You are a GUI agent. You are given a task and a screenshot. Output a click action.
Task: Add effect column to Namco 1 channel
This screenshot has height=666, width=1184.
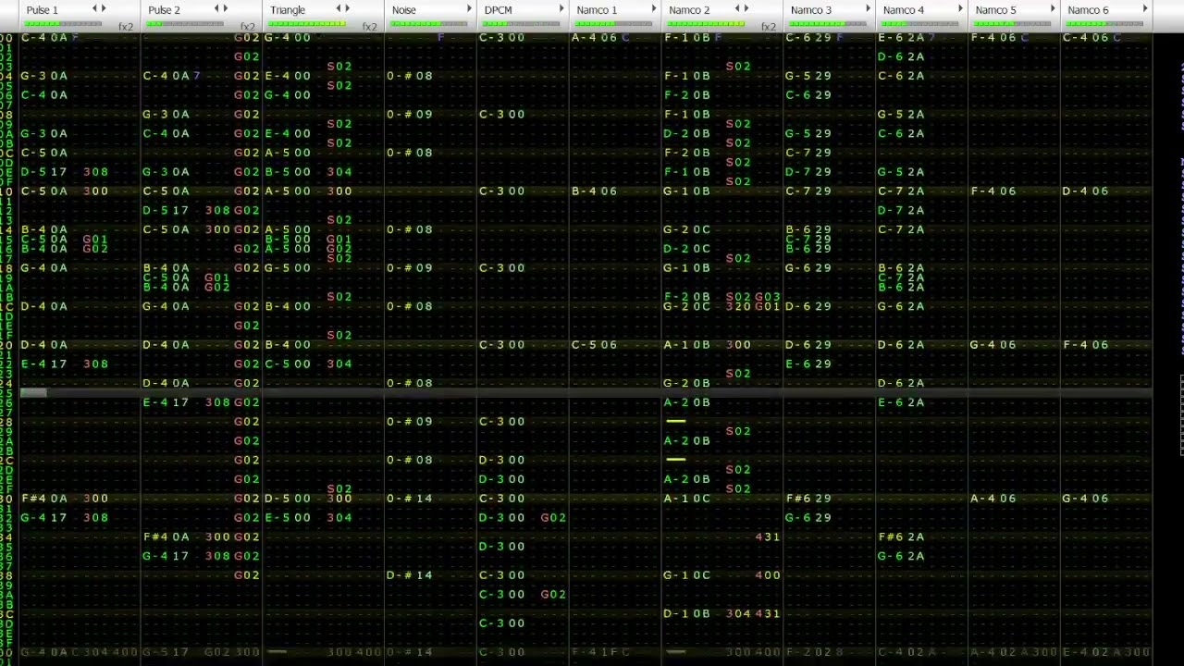click(654, 9)
